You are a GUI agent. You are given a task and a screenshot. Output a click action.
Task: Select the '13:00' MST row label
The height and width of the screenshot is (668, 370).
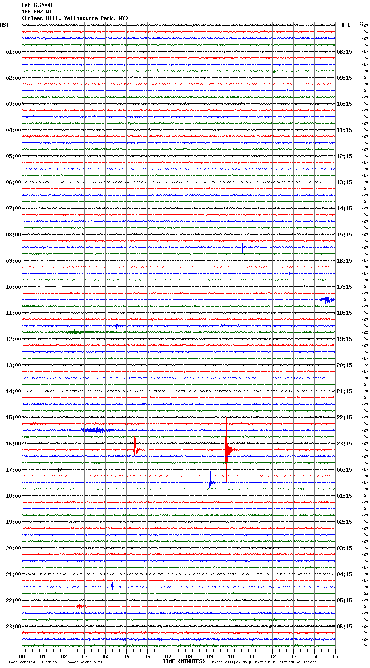(13, 365)
